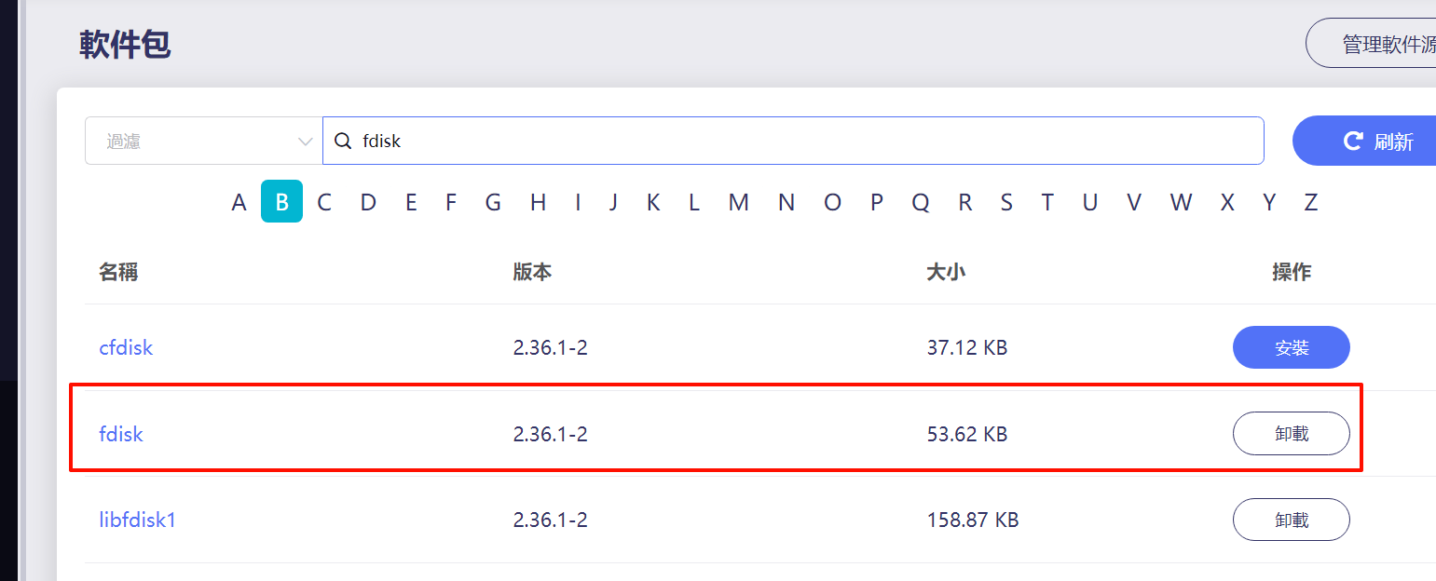
Task: Open the cfdisk package link
Action: pos(126,347)
